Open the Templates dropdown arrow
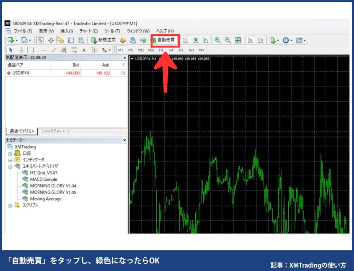Image resolution: width=354 pixels, height=271 pixels. [x=305, y=40]
